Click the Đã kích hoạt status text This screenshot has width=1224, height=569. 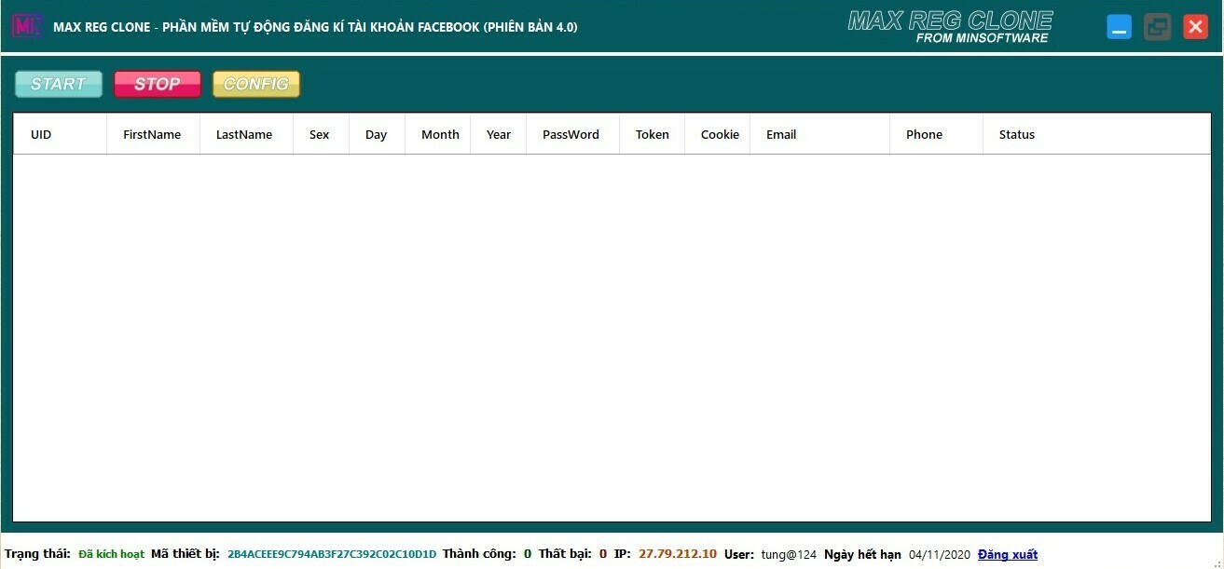point(111,554)
